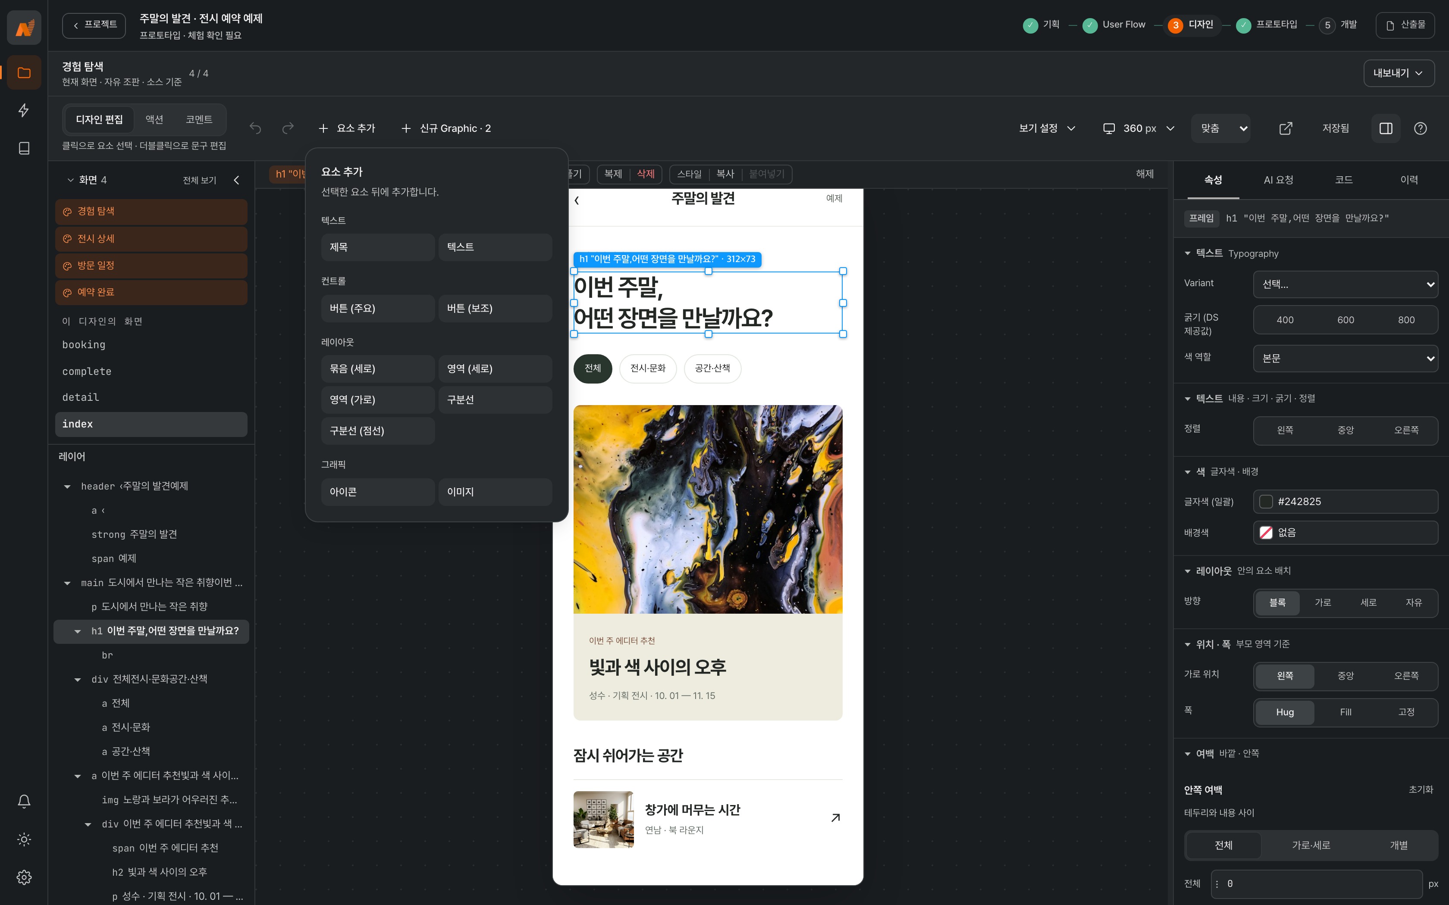The height and width of the screenshot is (905, 1449).
Task: Switch to the 액션 tab
Action: [154, 120]
